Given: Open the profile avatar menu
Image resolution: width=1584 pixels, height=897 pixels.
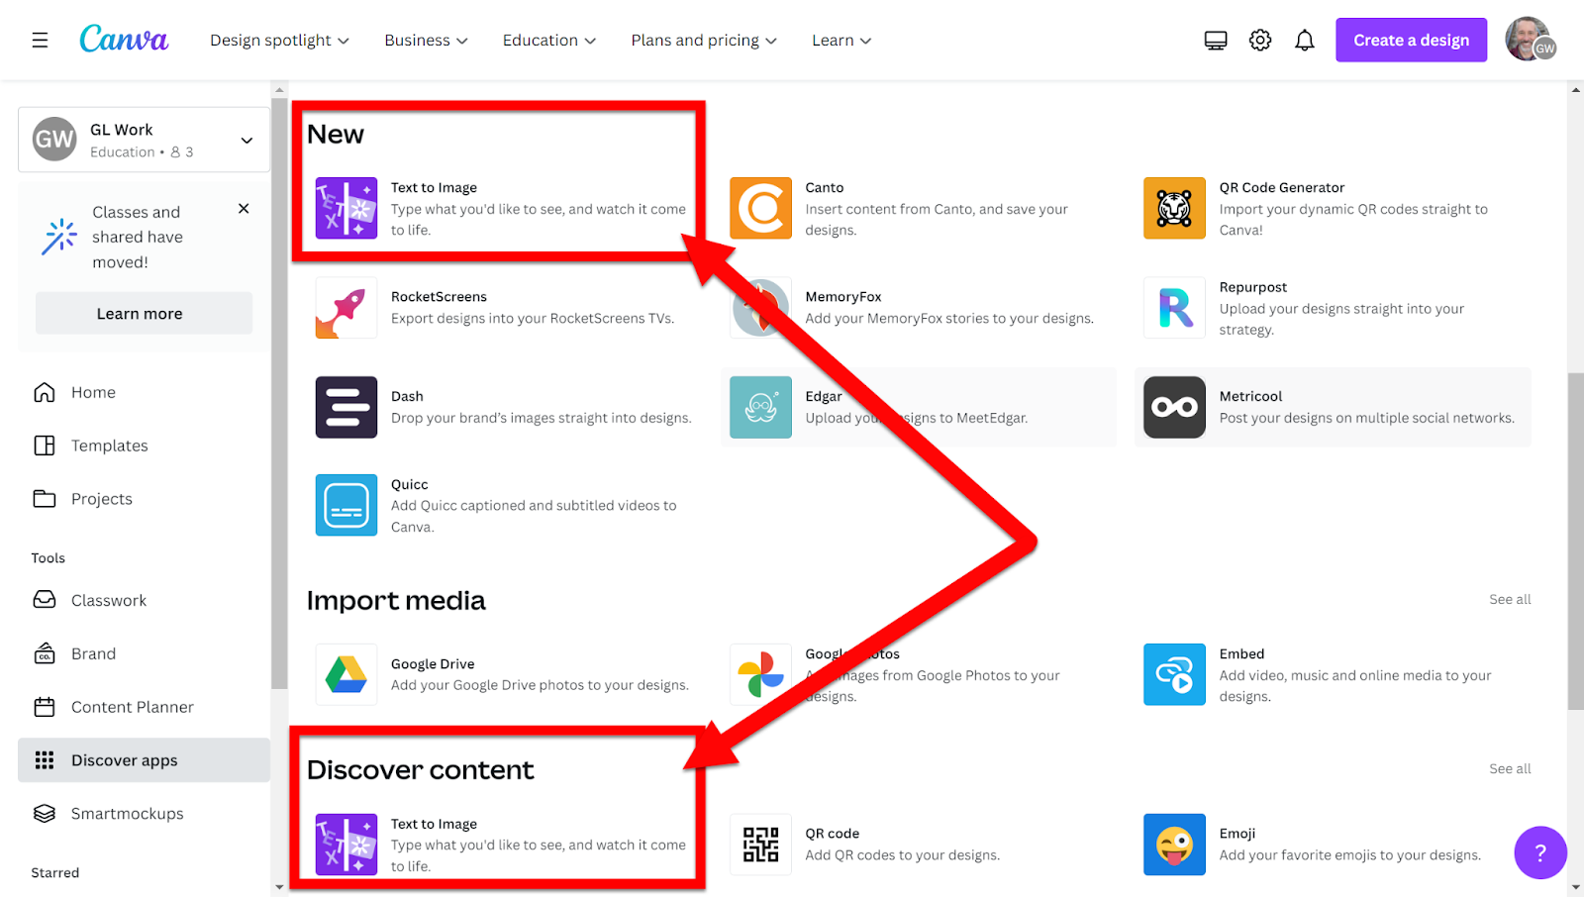Looking at the screenshot, I should (x=1530, y=40).
